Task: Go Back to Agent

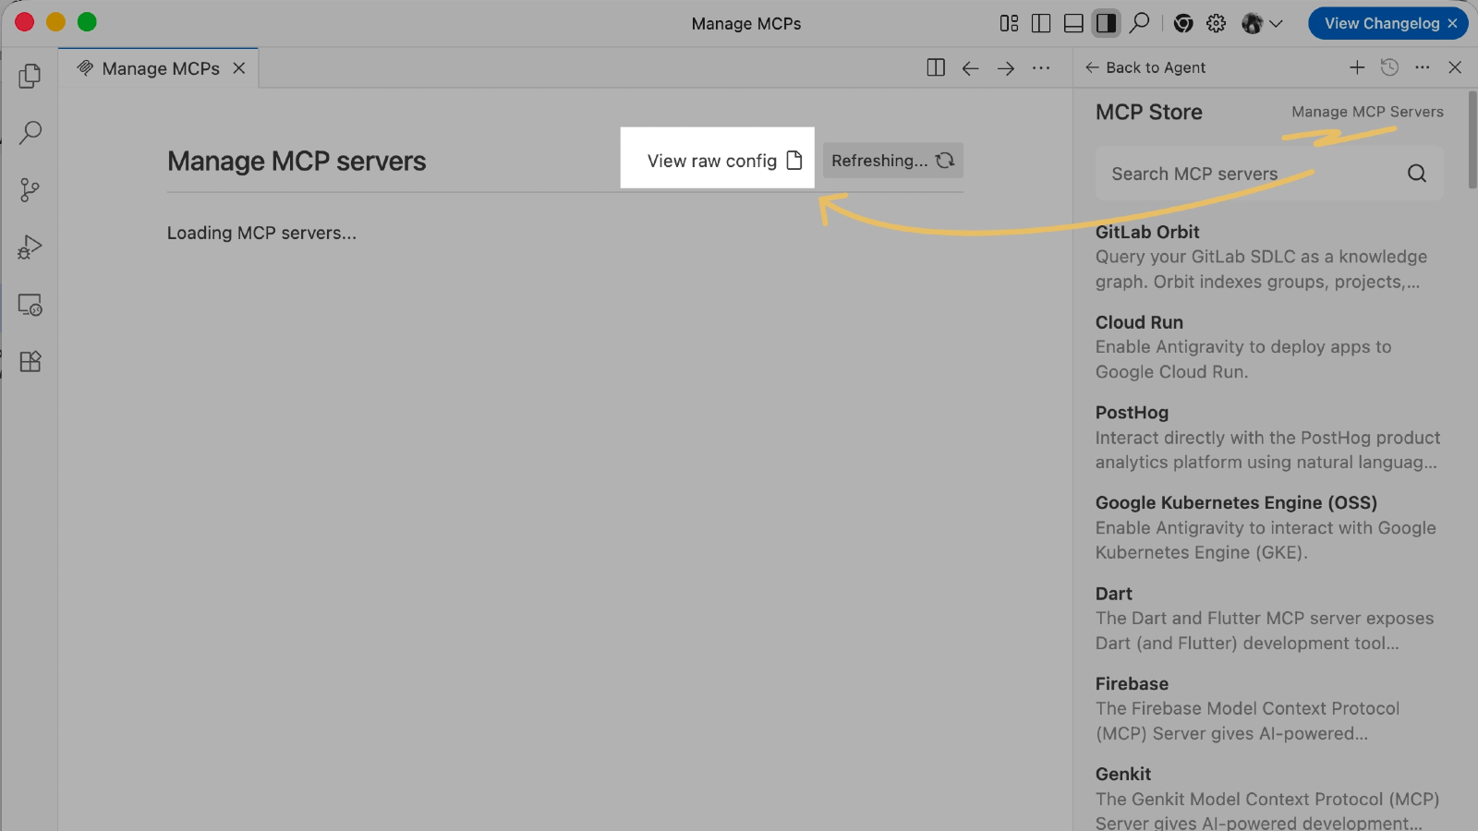Action: [1145, 67]
